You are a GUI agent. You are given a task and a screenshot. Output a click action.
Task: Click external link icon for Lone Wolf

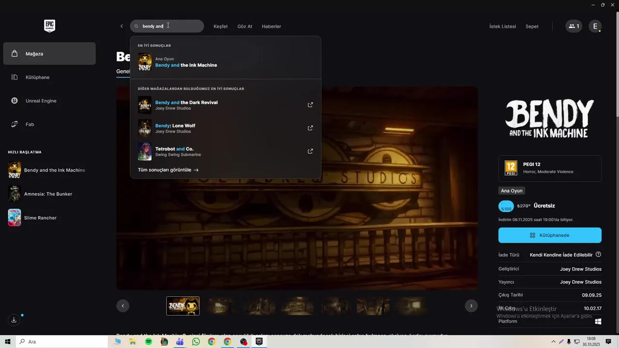[310, 128]
